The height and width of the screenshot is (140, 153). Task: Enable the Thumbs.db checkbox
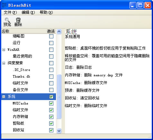point(51,76)
